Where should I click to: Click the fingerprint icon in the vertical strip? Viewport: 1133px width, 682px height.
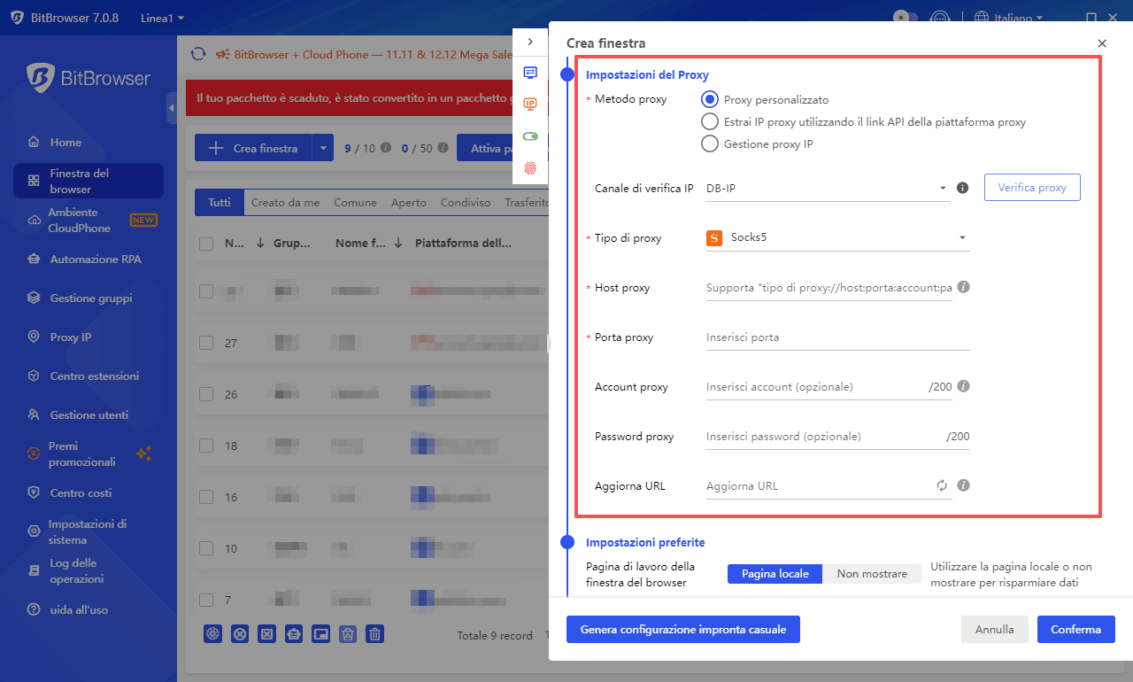pos(530,167)
